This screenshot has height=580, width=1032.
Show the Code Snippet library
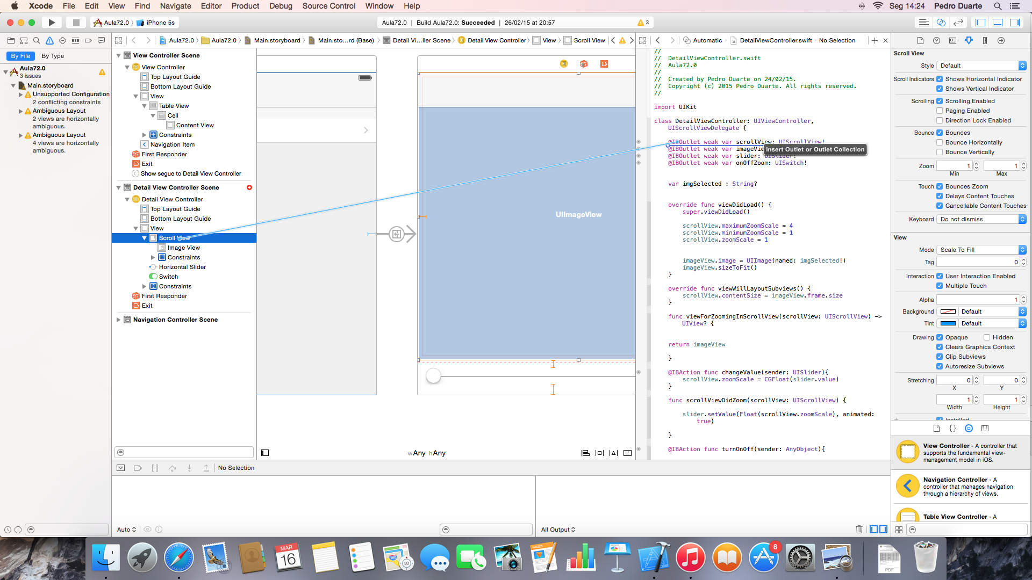(x=952, y=428)
